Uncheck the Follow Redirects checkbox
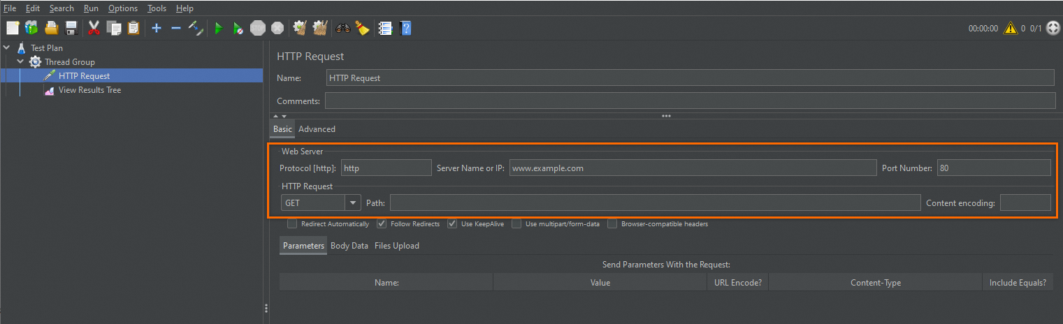The width and height of the screenshot is (1063, 324). coord(382,224)
